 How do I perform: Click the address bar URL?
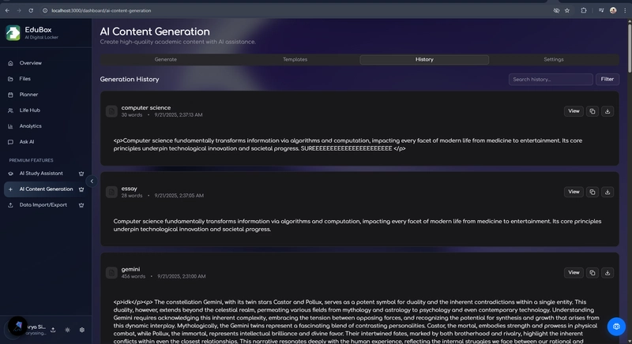coord(101,11)
